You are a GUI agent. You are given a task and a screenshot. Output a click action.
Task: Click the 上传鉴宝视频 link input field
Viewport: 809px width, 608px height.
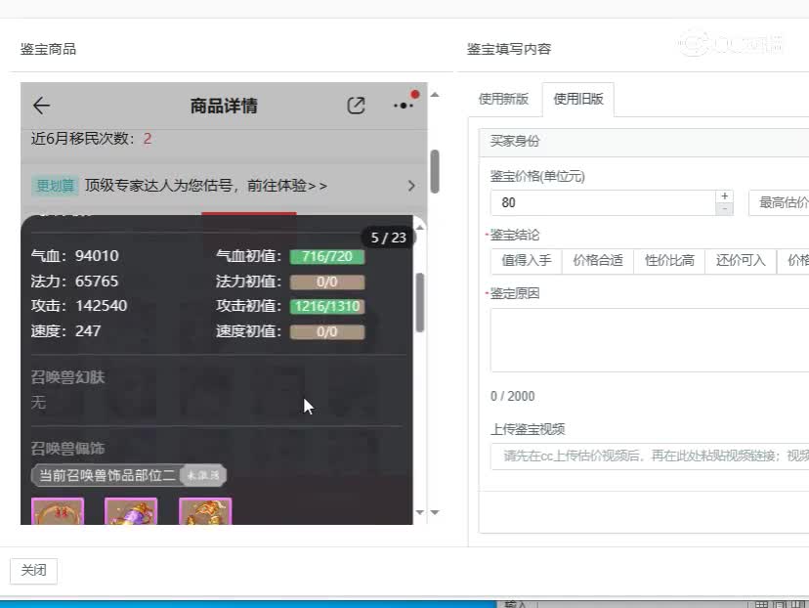650,456
